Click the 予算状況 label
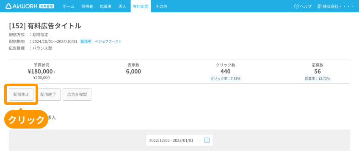Image resolution: width=359 pixels, height=159 pixels. pyautogui.click(x=41, y=65)
